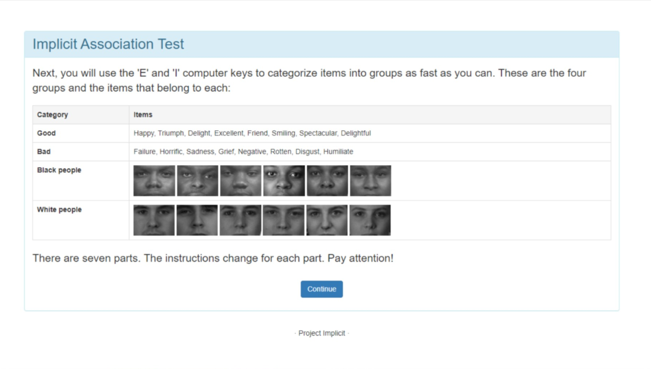
Task: Select second face thumbnail in White people row
Action: [197, 220]
